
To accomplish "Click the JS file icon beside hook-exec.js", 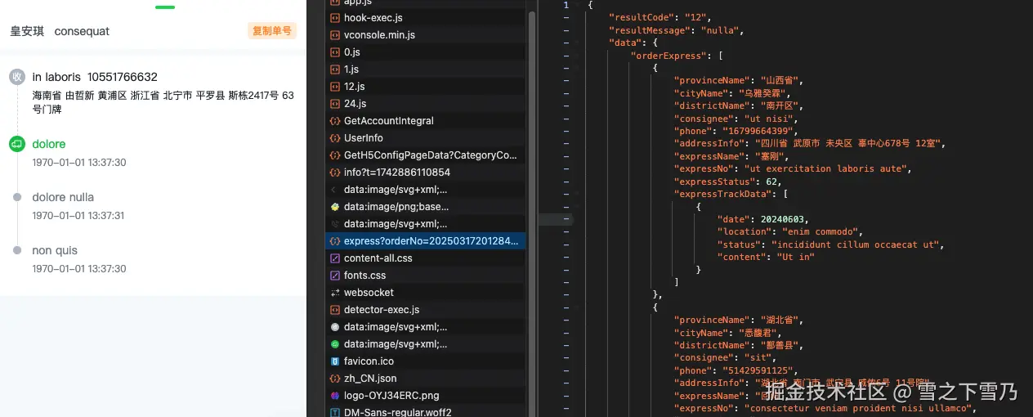I will [335, 17].
